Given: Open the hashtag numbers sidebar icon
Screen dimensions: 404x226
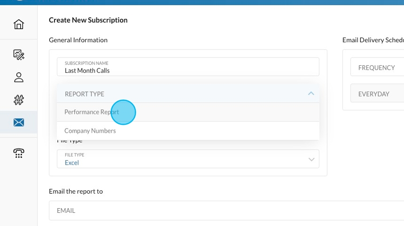Looking at the screenshot, I should [x=19, y=100].
